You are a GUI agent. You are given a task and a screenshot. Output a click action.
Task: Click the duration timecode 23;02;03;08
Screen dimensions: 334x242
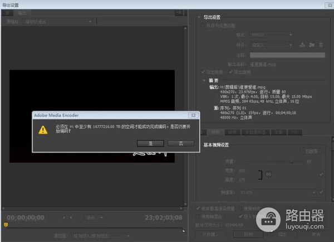coord(164,217)
